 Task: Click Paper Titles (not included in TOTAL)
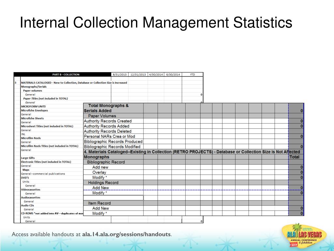(x=45, y=98)
